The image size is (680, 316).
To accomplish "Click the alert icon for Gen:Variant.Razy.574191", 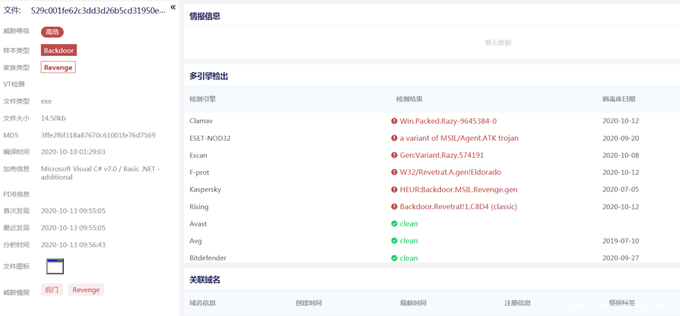I will coord(394,156).
